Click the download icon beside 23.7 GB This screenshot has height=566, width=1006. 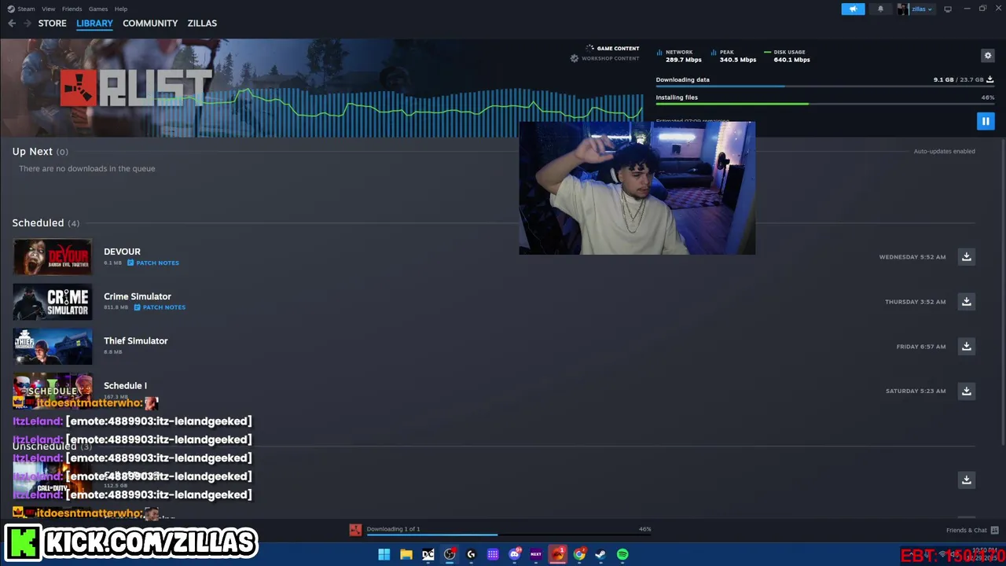pos(989,79)
